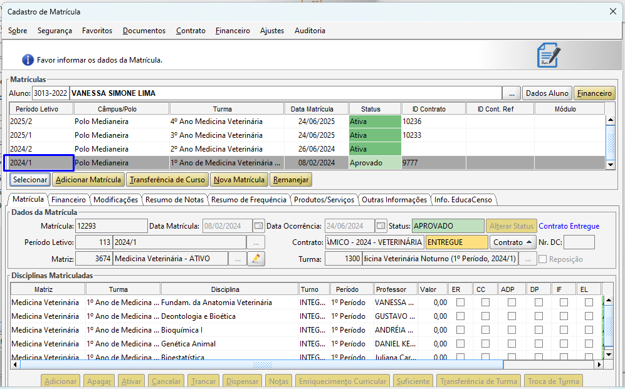Switch to the Modificações tab
Image resolution: width=625 pixels, height=389 pixels.
115,200
